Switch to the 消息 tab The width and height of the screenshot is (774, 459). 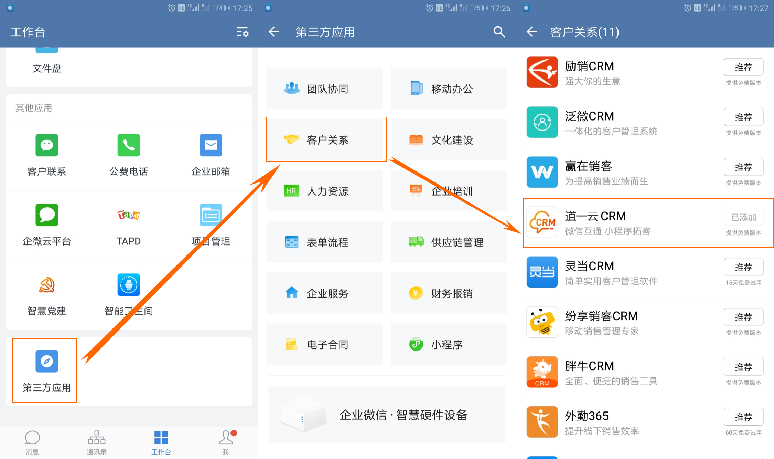(x=32, y=442)
